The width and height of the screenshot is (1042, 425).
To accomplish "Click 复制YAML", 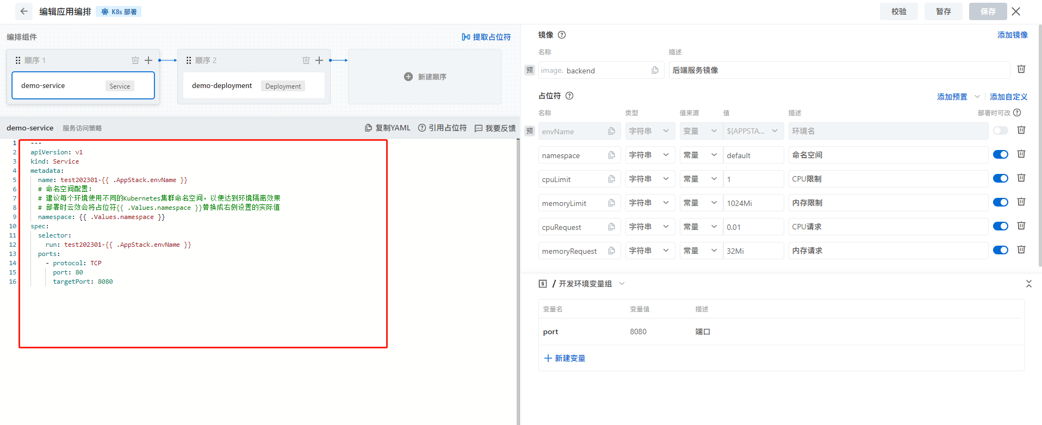I will pos(387,128).
